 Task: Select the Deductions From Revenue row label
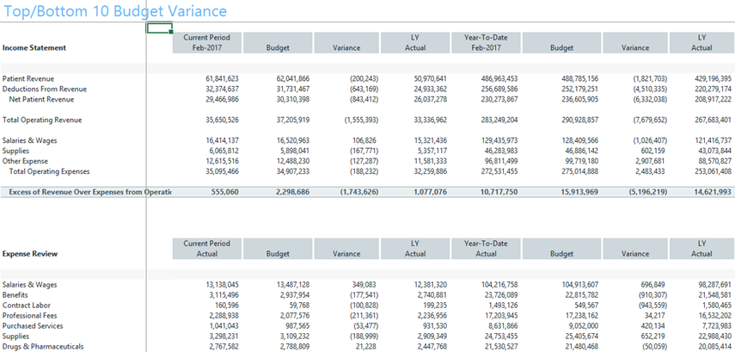tap(45, 89)
